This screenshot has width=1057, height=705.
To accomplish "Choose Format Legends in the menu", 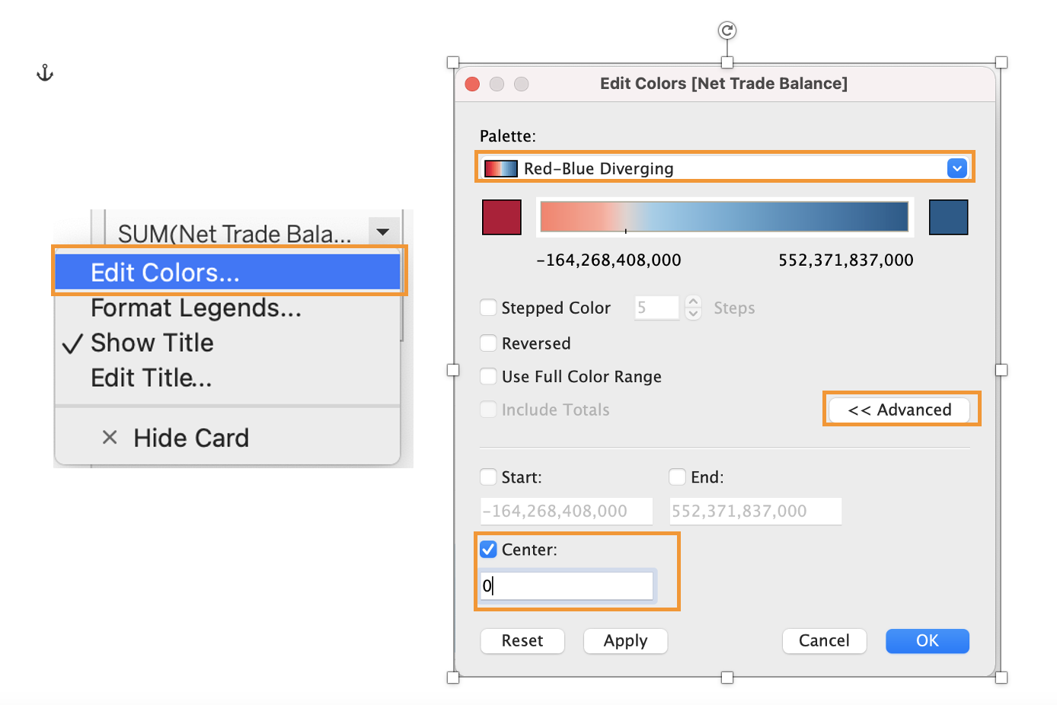I will click(196, 308).
